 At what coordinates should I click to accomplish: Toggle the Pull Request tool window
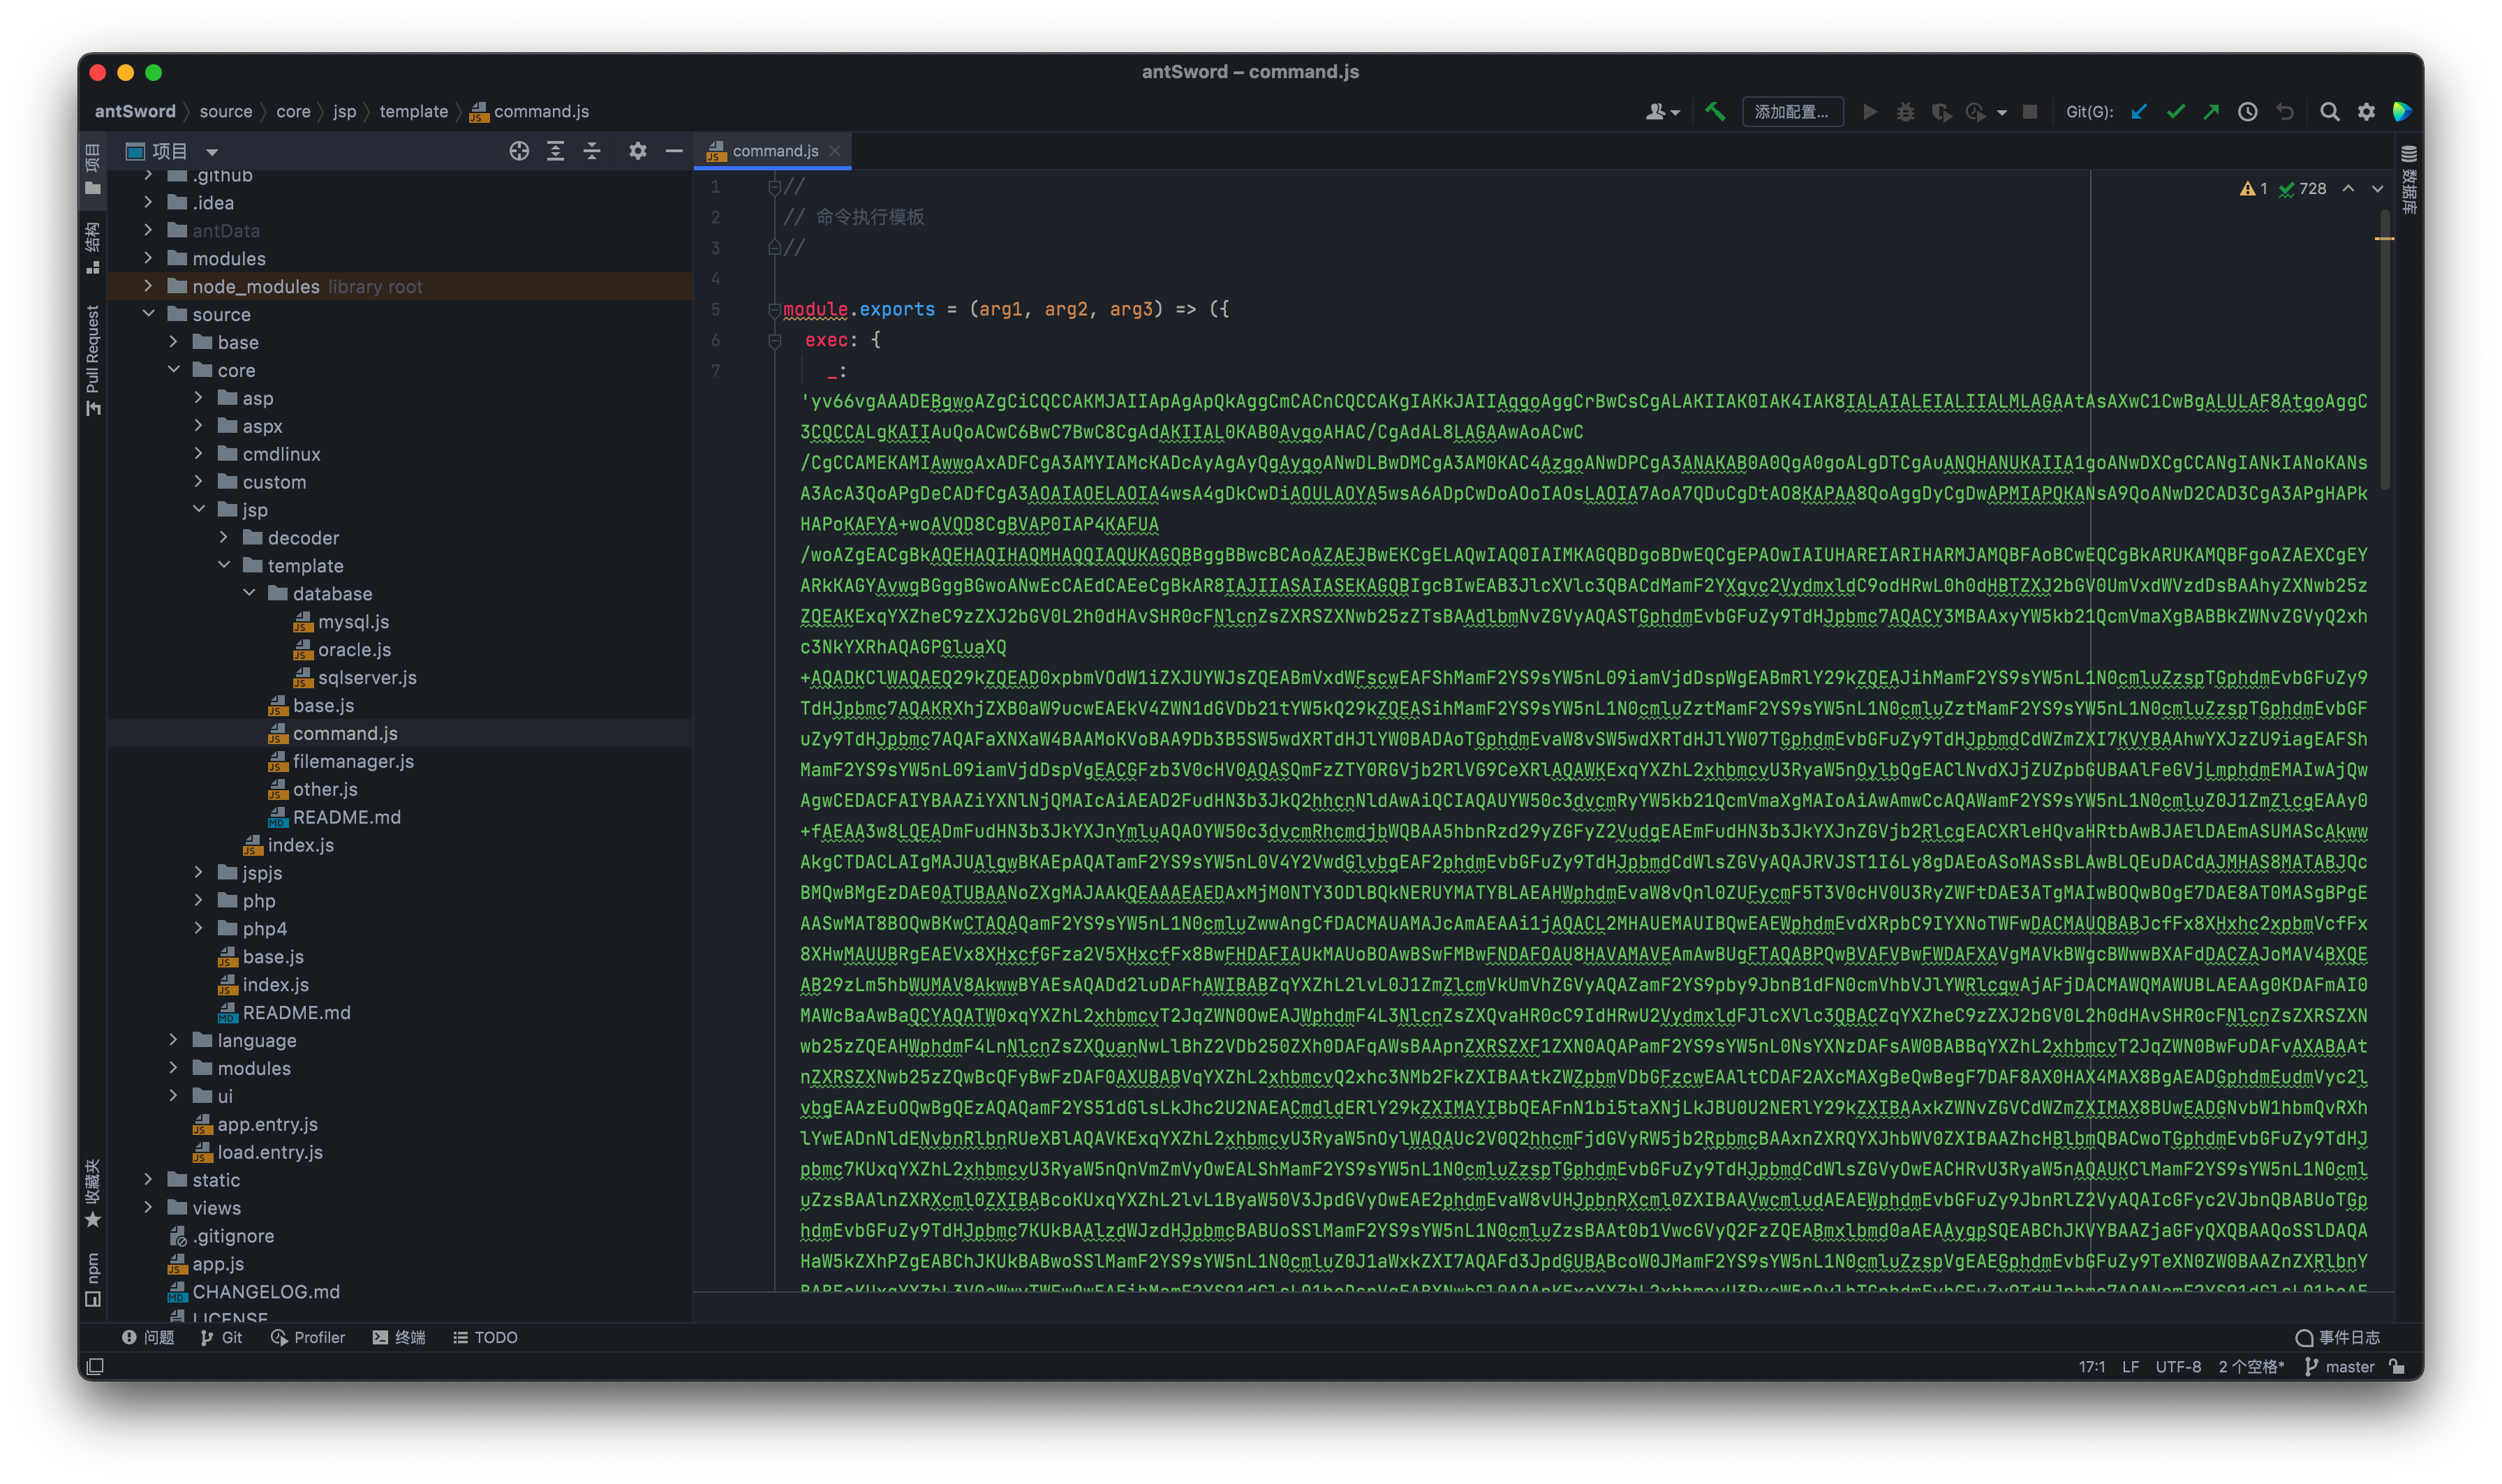coord(93,360)
